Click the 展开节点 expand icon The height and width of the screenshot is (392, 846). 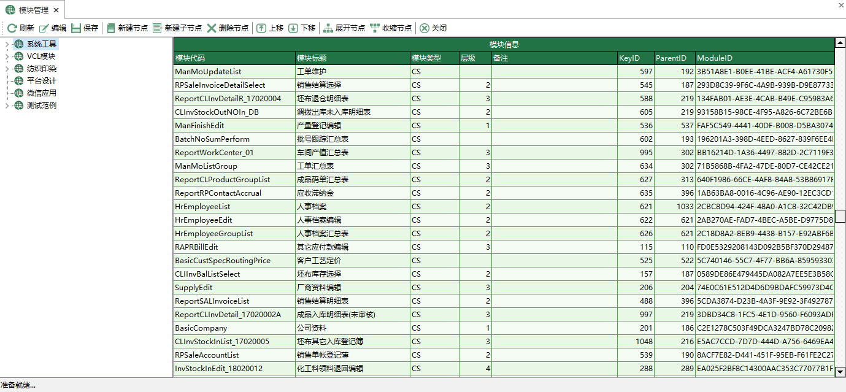(328, 28)
